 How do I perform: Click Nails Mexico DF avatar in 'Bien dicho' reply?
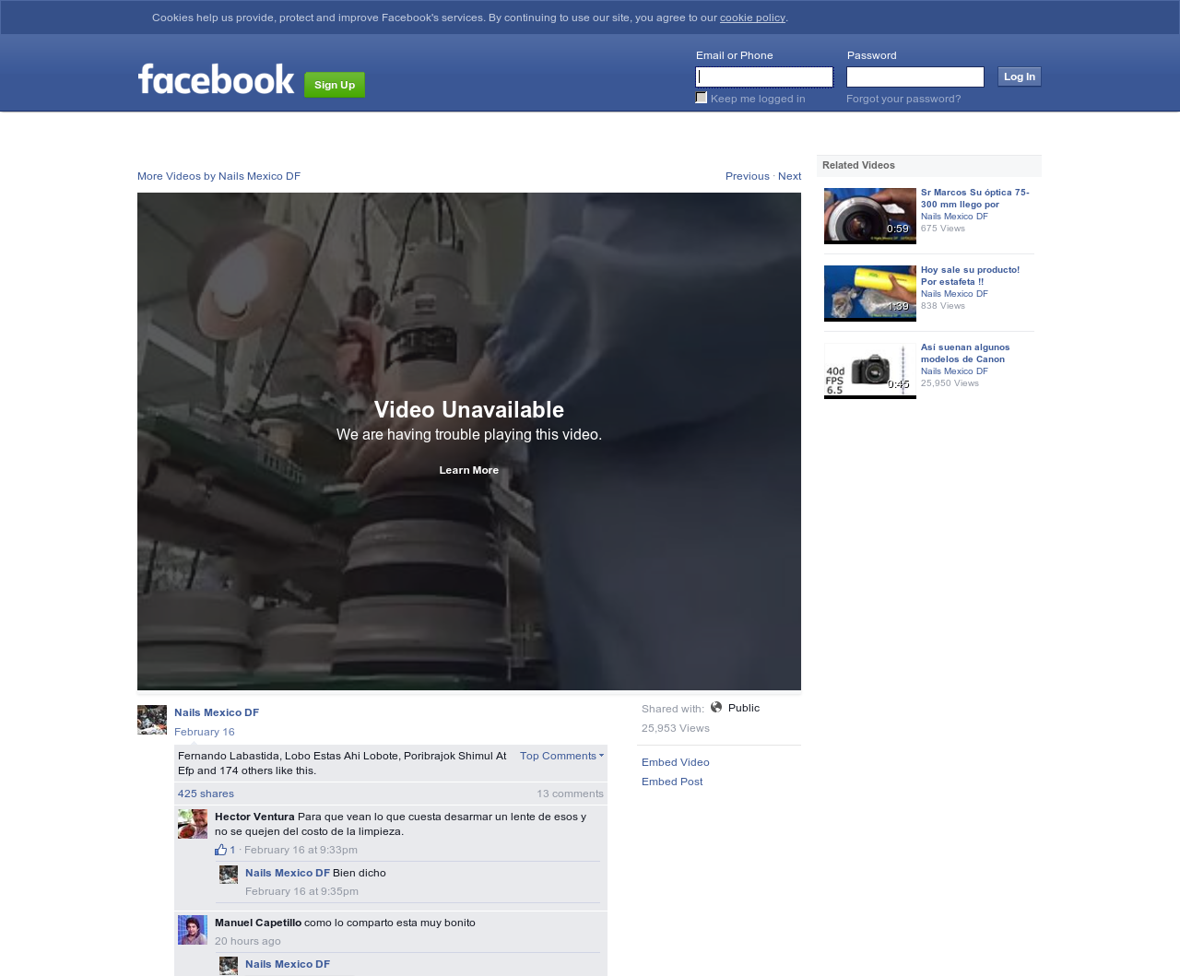pos(229,875)
